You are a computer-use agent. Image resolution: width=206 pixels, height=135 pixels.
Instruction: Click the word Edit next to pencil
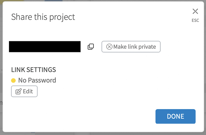coord(28,91)
